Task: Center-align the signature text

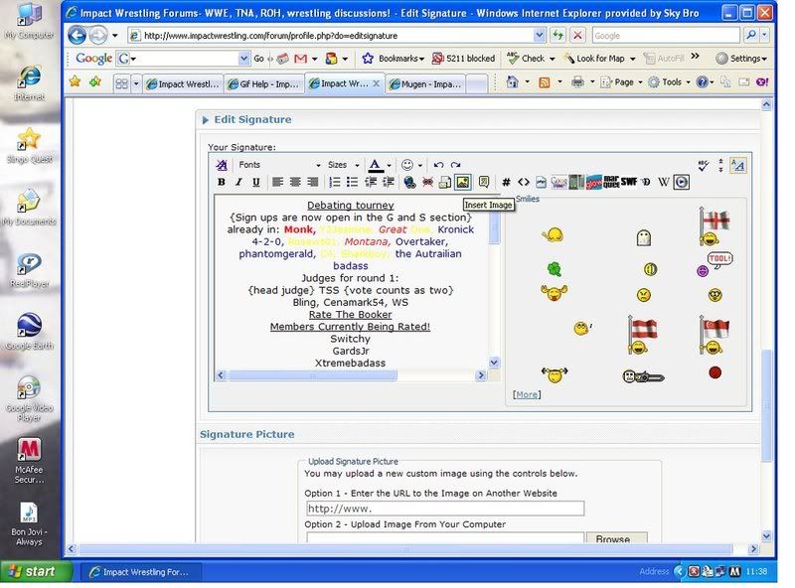Action: (295, 182)
